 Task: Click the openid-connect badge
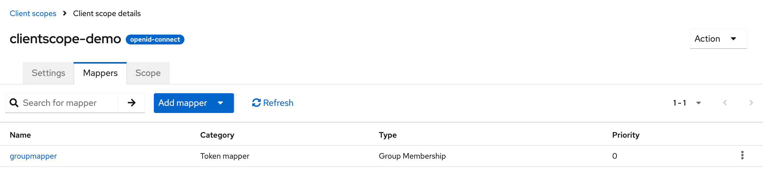coord(155,40)
